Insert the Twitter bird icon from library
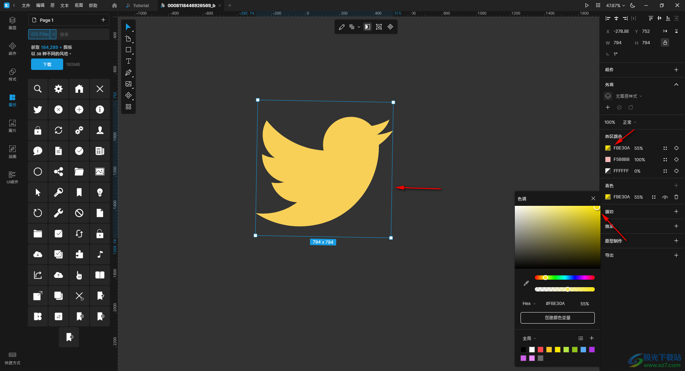The image size is (685, 371). pos(38,110)
